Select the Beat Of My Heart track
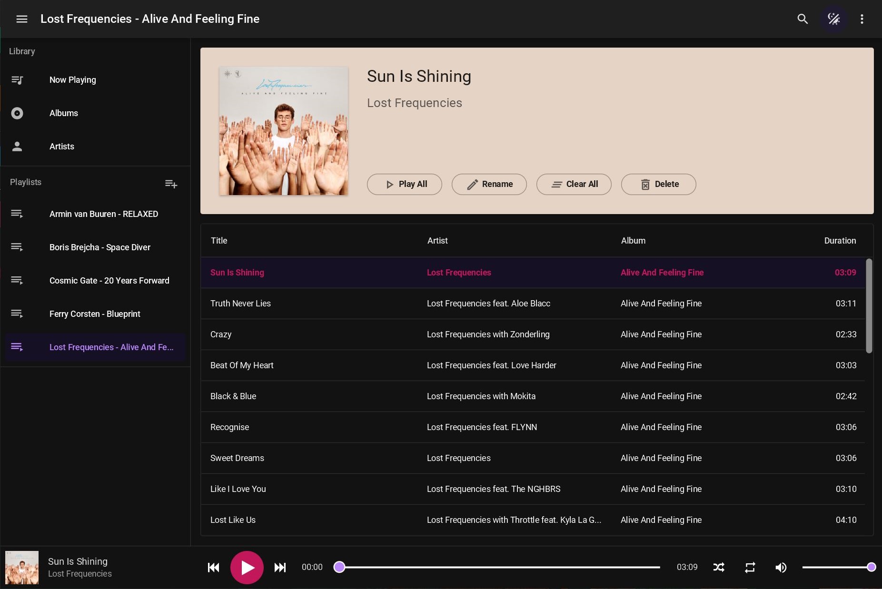 (x=533, y=365)
